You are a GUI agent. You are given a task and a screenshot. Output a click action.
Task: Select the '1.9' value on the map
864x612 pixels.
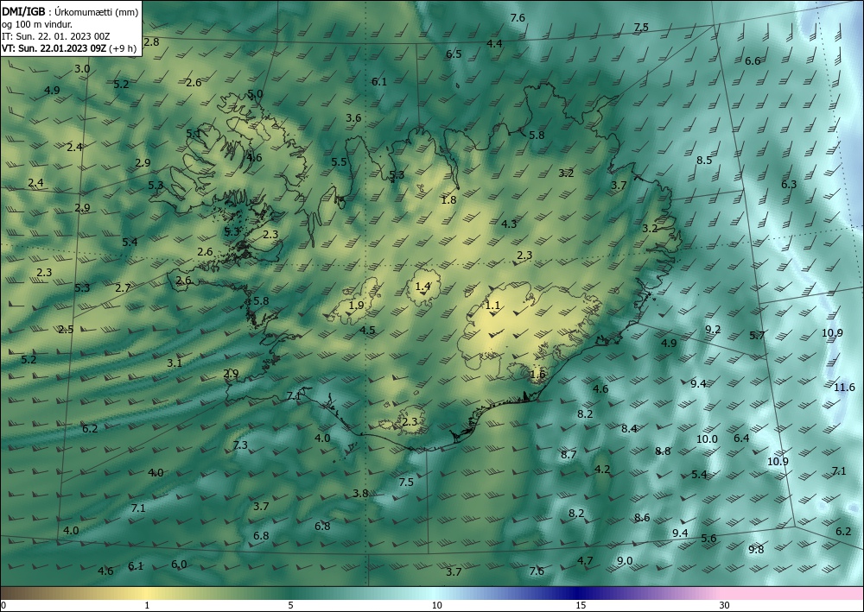[357, 306]
